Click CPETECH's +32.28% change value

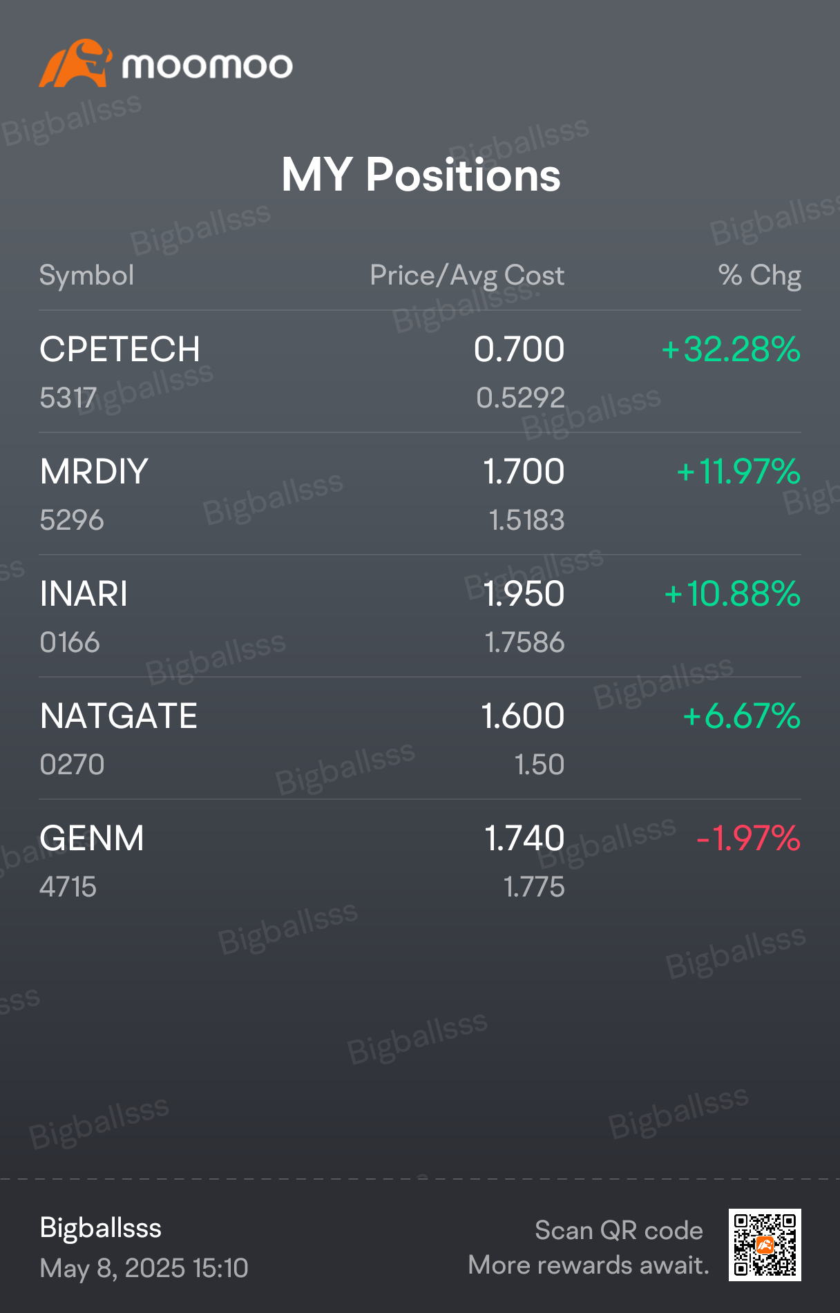[731, 349]
